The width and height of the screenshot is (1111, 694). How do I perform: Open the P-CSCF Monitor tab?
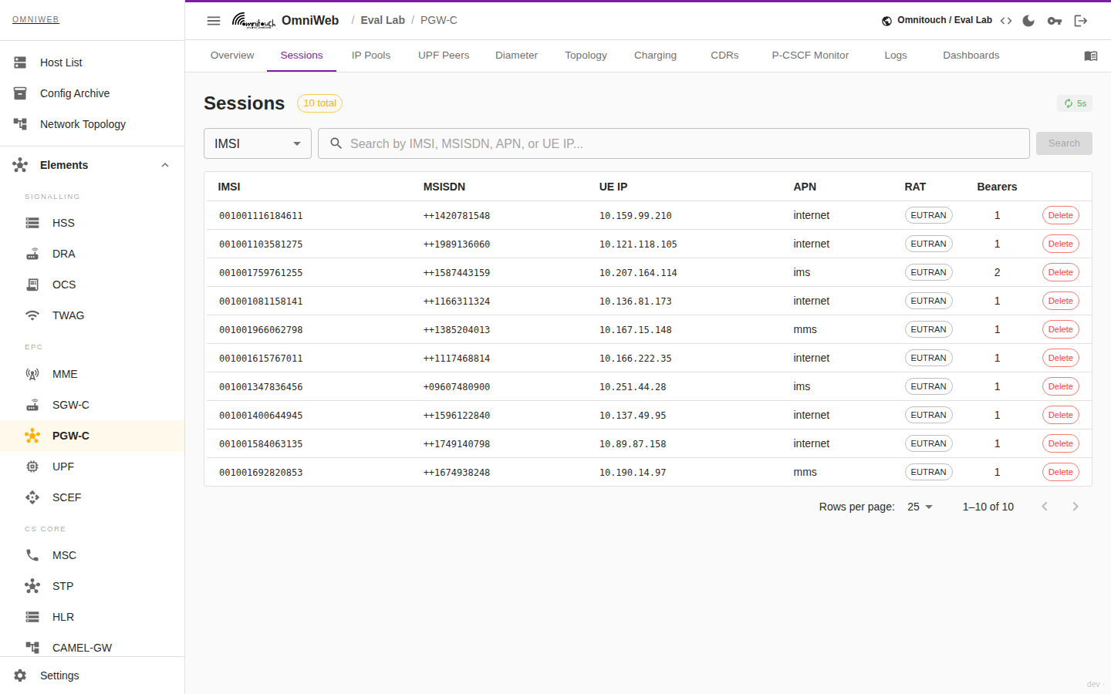point(810,56)
